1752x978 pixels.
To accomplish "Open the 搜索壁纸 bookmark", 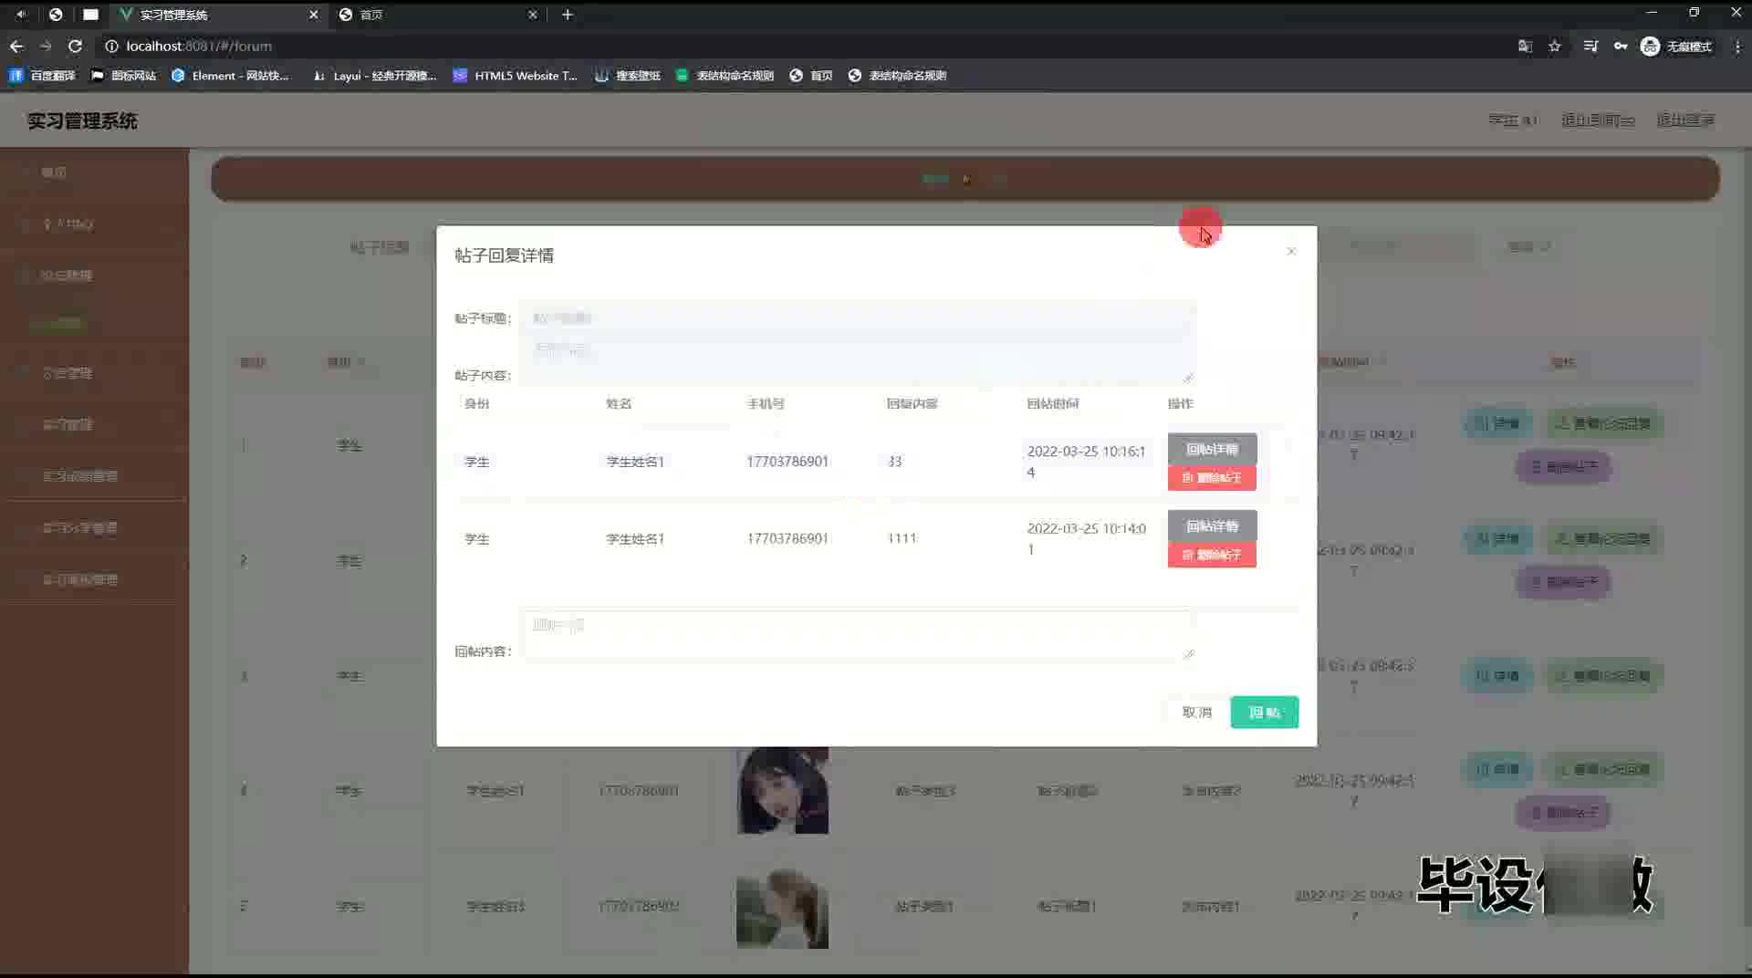I will click(x=628, y=76).
